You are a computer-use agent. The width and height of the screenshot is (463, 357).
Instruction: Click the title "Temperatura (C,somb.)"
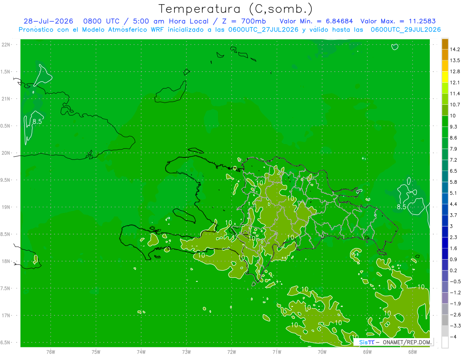pos(235,9)
